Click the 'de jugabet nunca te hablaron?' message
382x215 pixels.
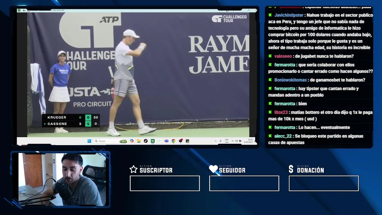pyautogui.click(x=324, y=56)
